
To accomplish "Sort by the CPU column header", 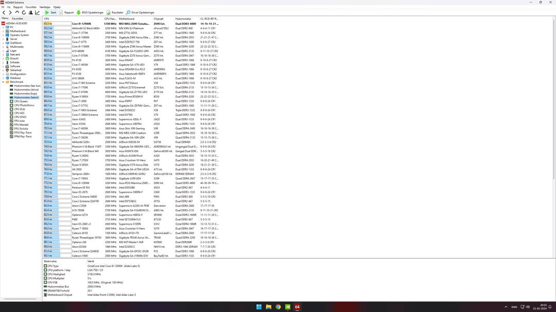I will [x=73, y=19].
